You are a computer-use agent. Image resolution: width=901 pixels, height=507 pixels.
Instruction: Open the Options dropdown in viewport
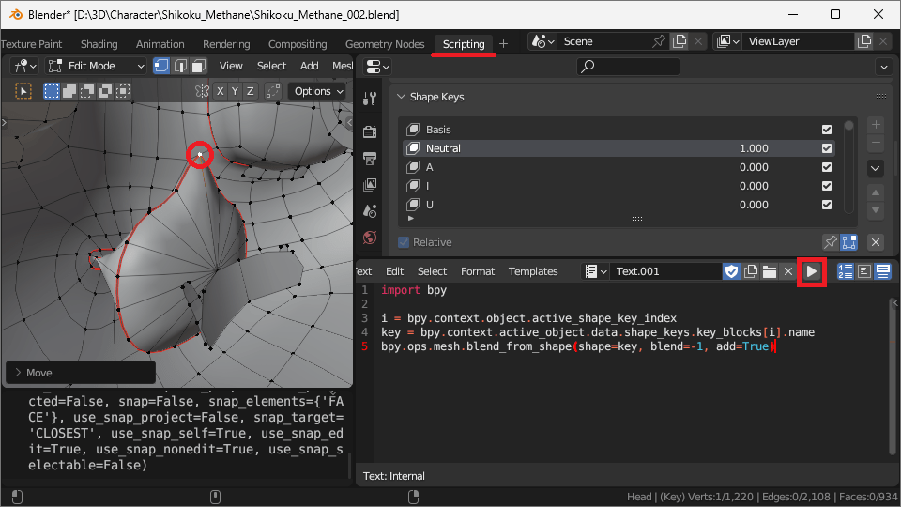(318, 91)
